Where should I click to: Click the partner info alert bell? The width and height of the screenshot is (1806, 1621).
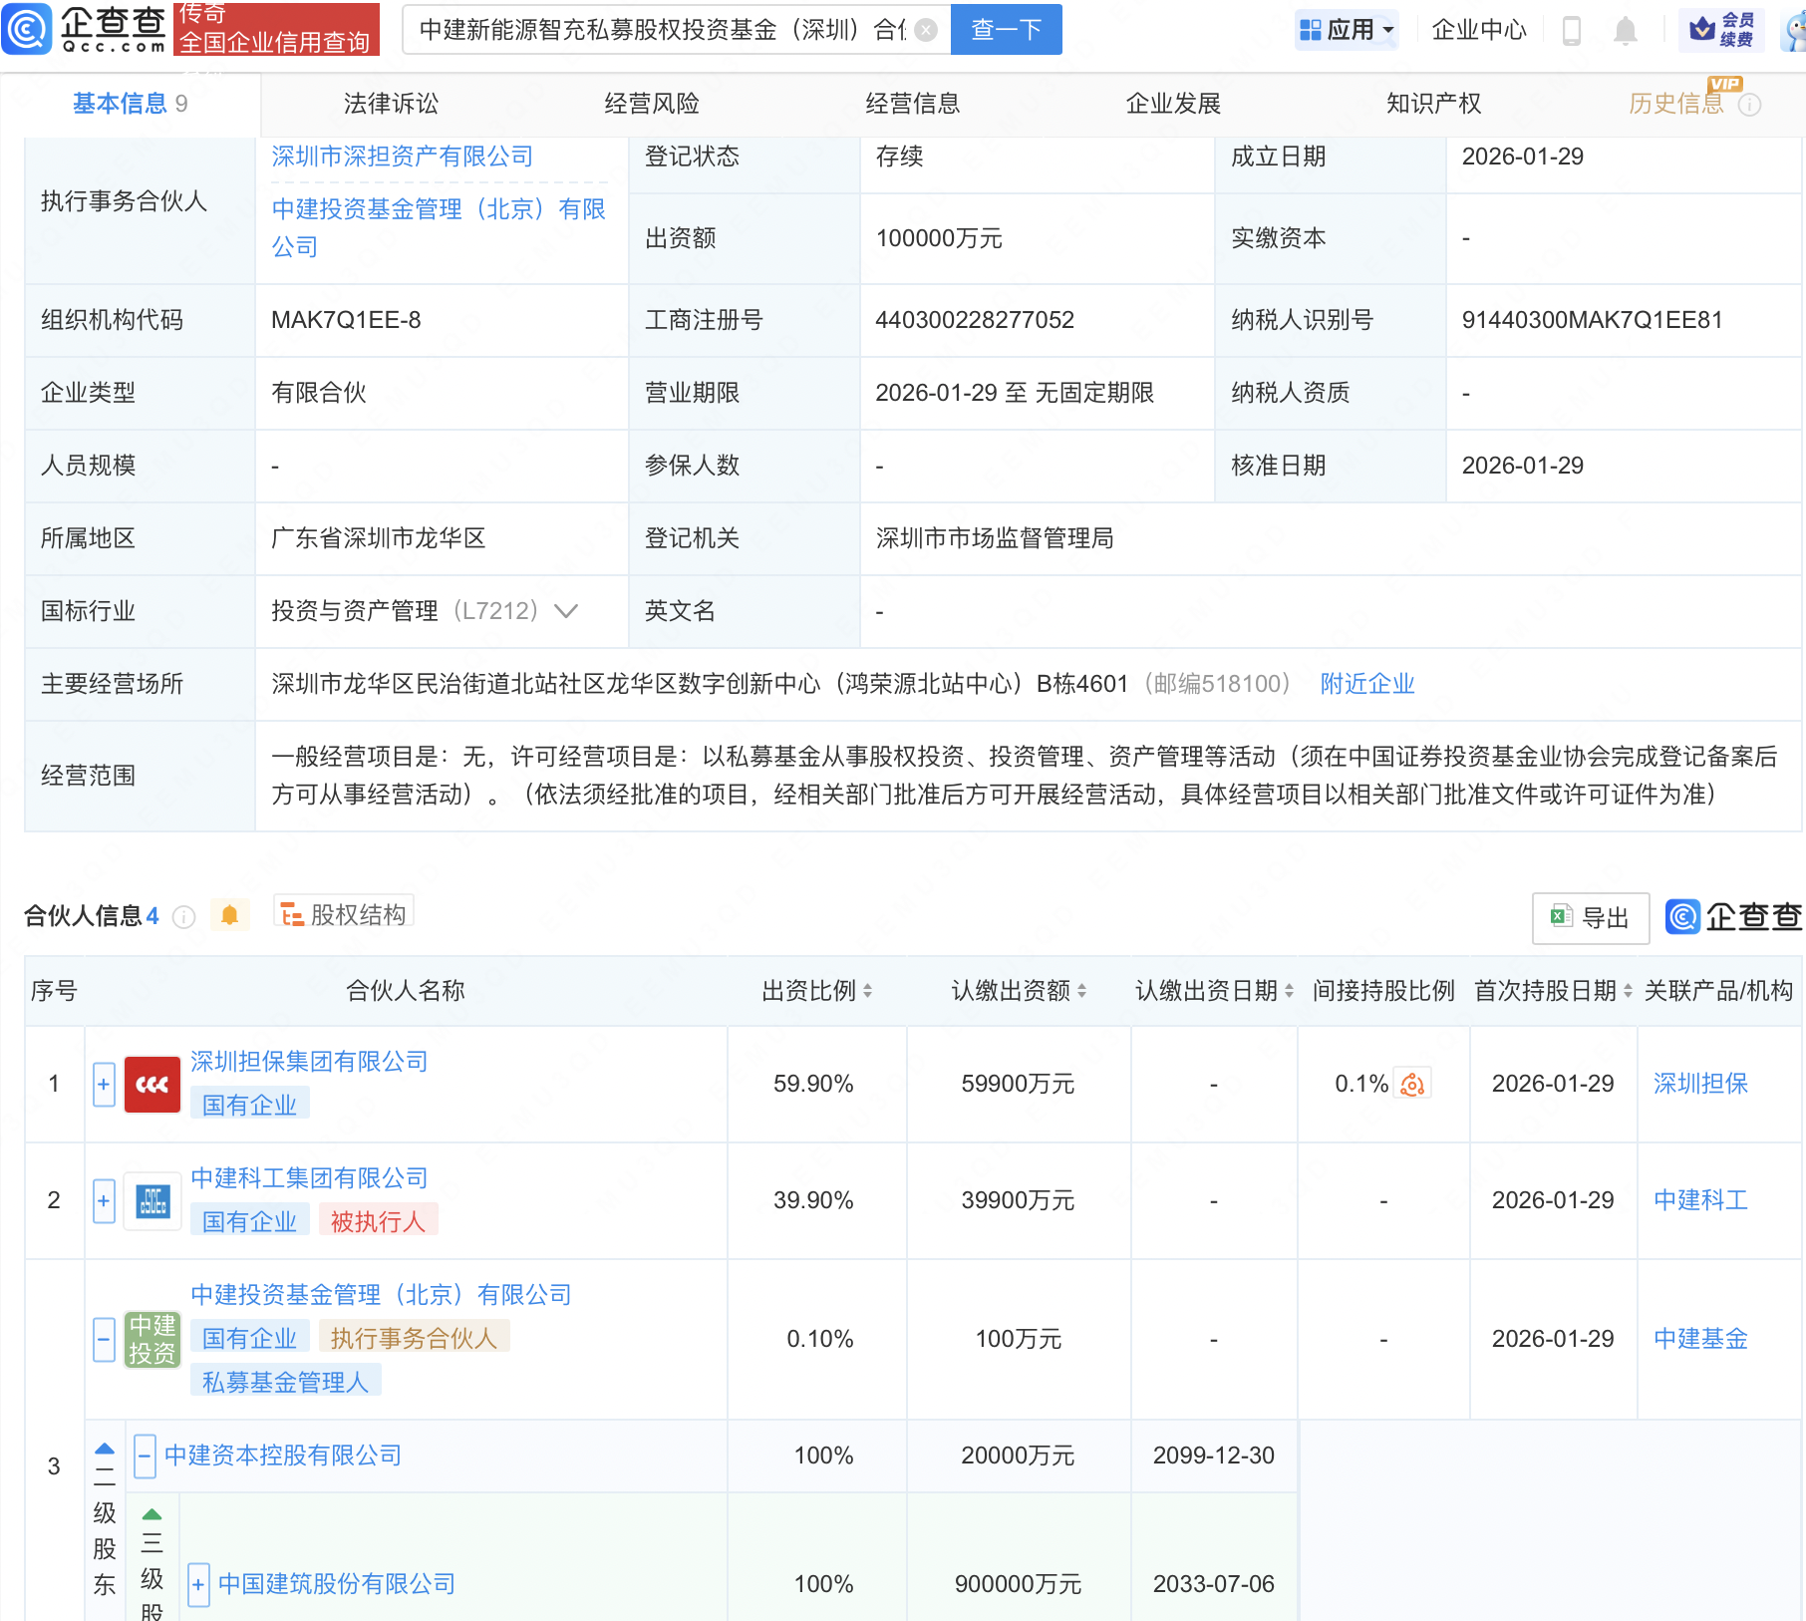(x=229, y=915)
